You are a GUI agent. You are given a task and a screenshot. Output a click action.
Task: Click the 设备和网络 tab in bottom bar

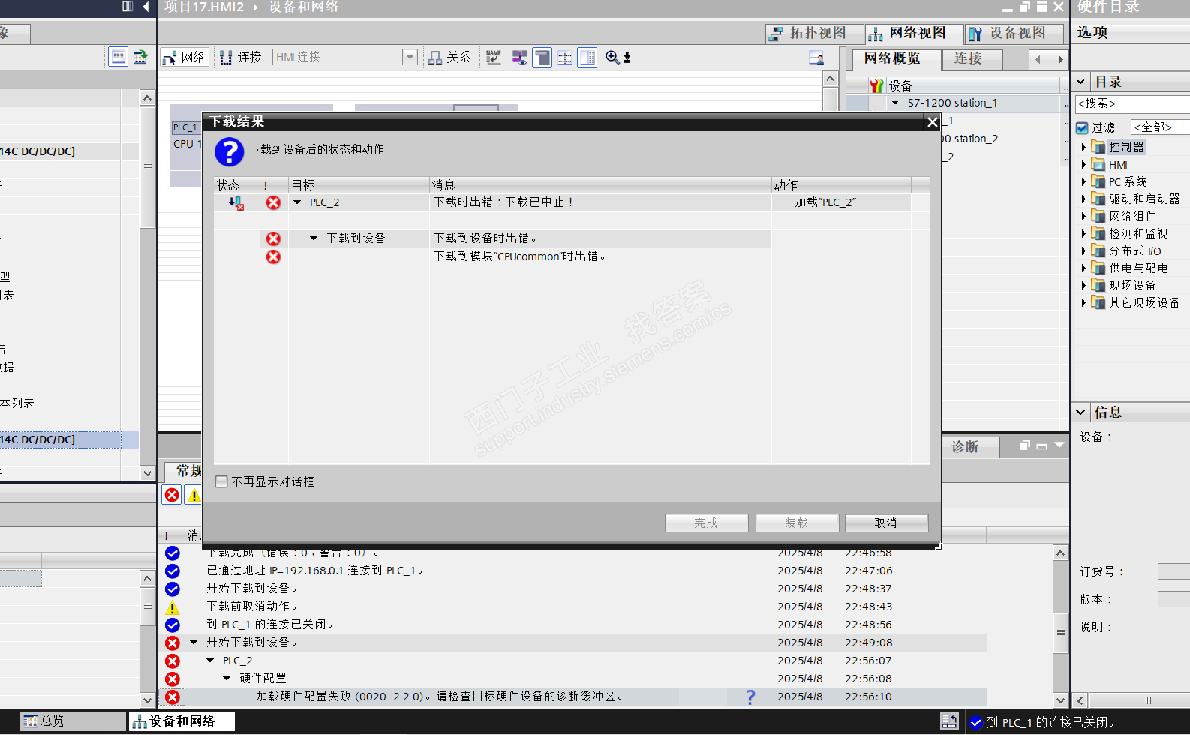[x=181, y=721]
